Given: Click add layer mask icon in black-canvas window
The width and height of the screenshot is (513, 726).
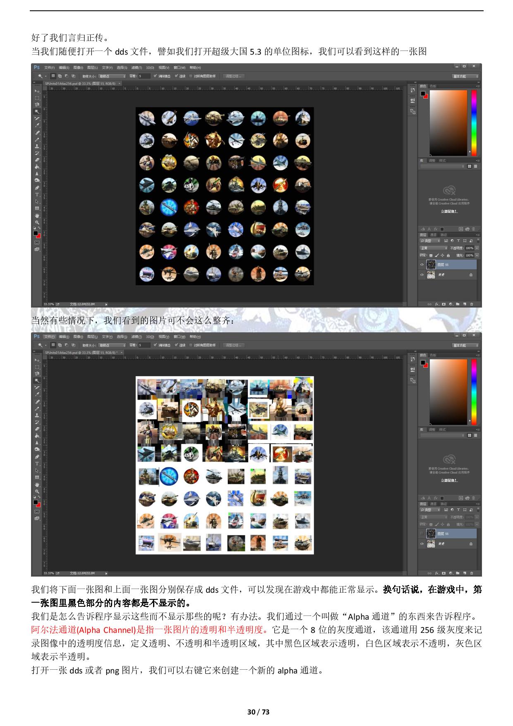Looking at the screenshot, I should (x=443, y=304).
